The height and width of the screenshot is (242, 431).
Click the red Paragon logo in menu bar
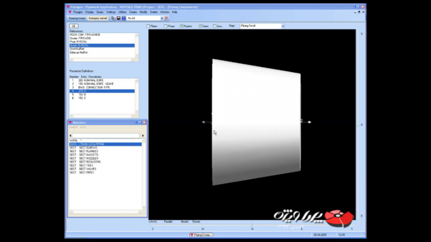pyautogui.click(x=70, y=12)
